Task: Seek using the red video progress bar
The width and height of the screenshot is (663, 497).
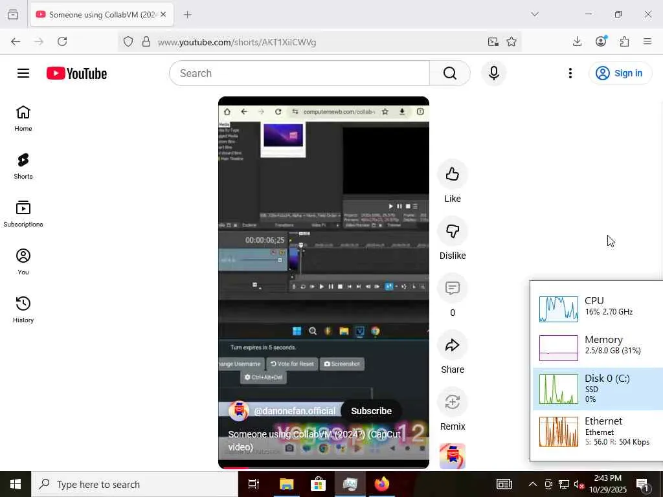Action: [324, 467]
